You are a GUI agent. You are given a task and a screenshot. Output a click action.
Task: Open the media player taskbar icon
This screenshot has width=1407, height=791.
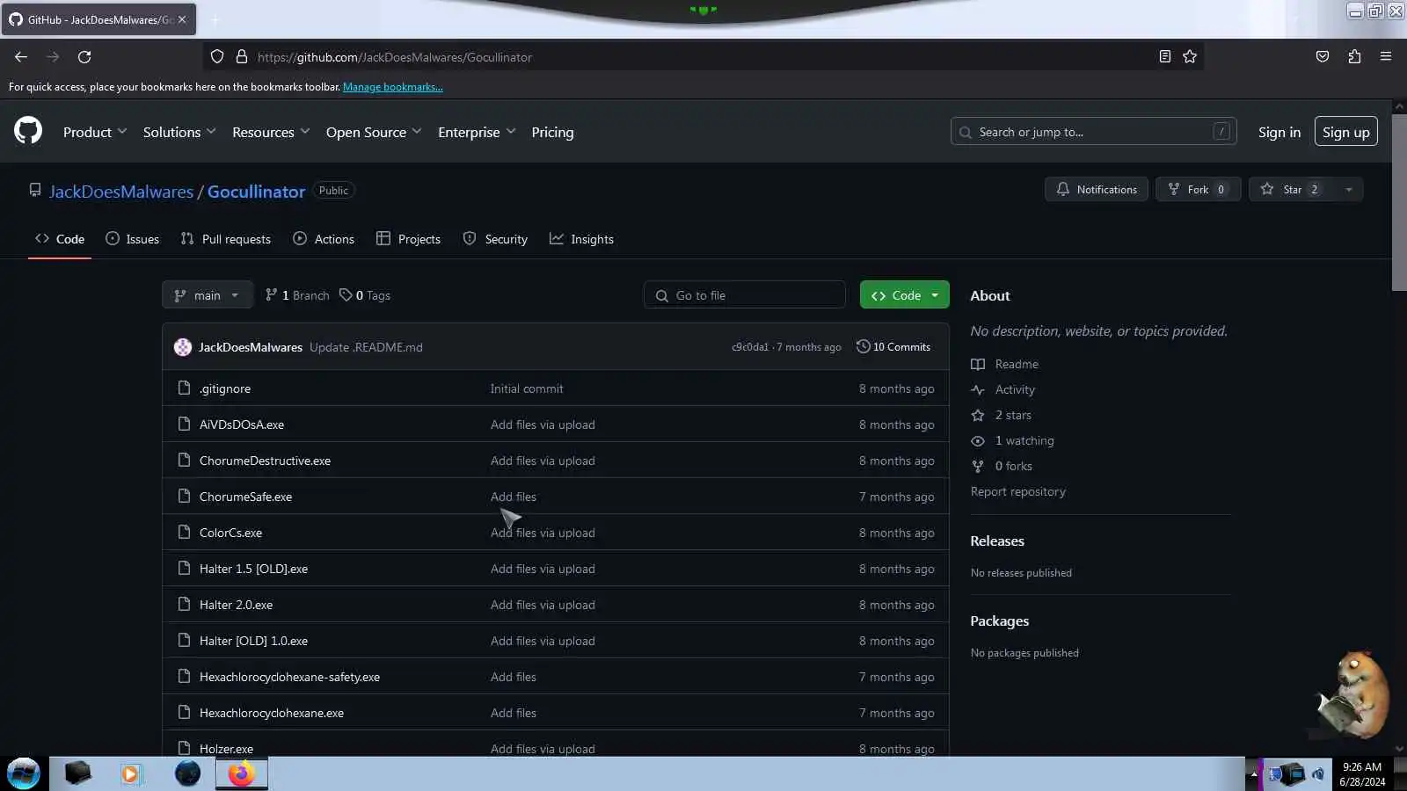(131, 773)
